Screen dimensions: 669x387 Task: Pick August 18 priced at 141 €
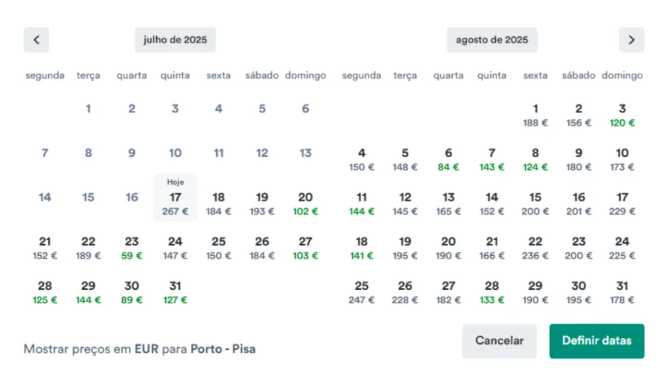click(x=361, y=247)
